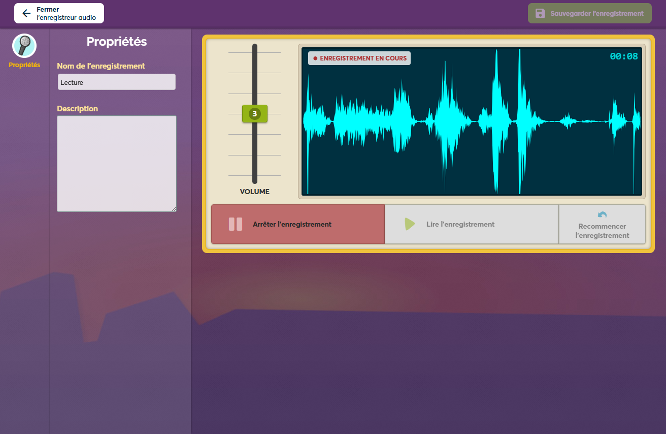Click the 00:08 recording timer
This screenshot has width=666, height=434.
(x=623, y=56)
